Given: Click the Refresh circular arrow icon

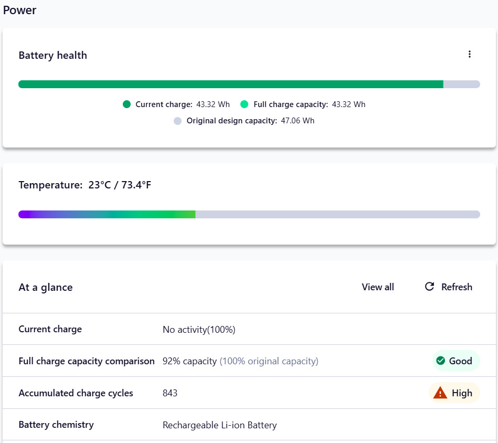Looking at the screenshot, I should pyautogui.click(x=429, y=287).
